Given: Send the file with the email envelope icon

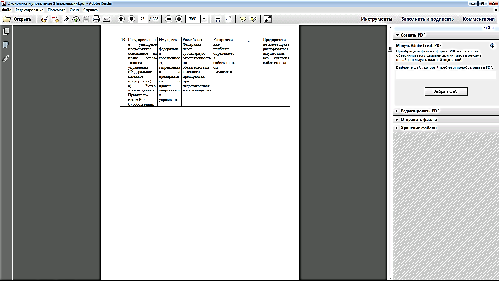Looking at the screenshot, I should tap(107, 19).
